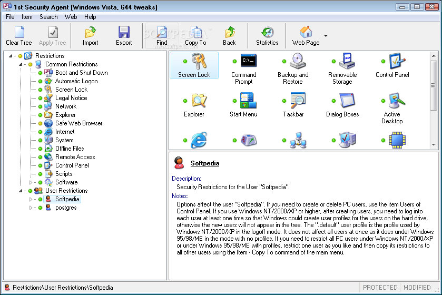Select Remote Access in tree
The height and width of the screenshot is (295, 442).
75,157
